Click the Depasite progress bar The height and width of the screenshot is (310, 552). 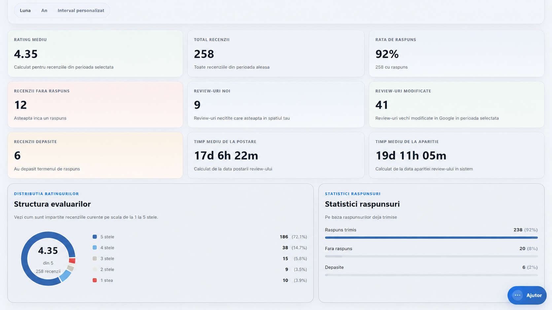pos(431,275)
